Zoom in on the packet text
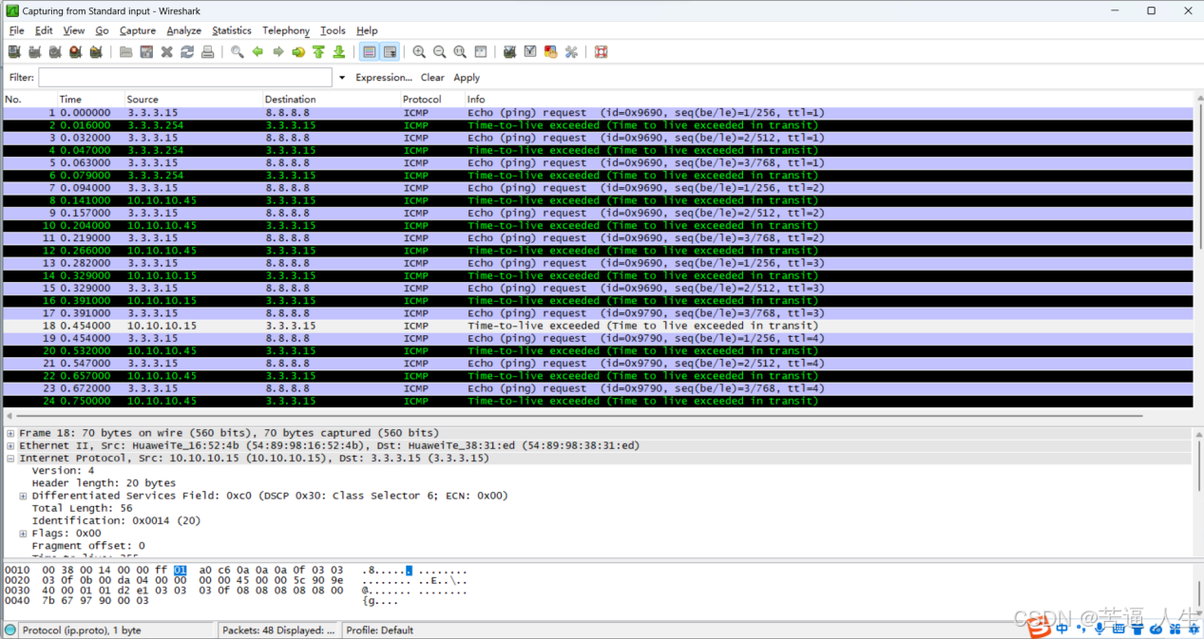1204x639 pixels. tap(419, 52)
